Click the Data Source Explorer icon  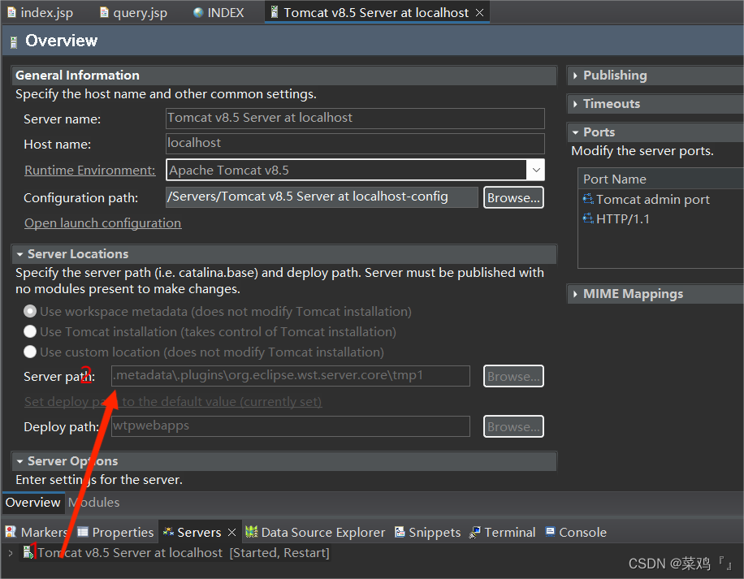[x=252, y=532]
